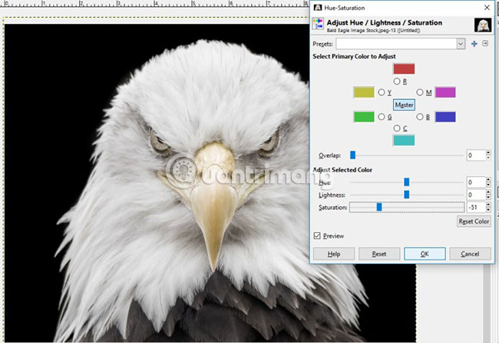Save settings as named preset plus icon
Viewport: 499px width, 343px height.
point(474,44)
